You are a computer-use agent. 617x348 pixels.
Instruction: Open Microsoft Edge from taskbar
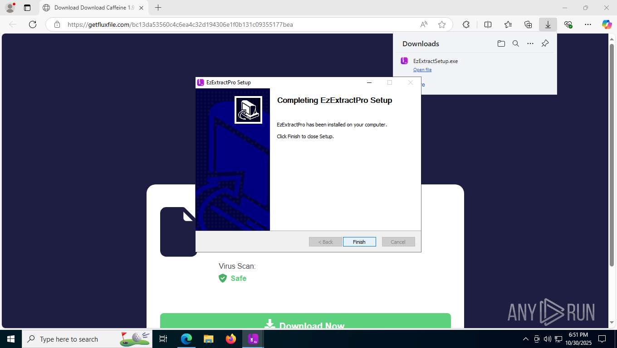tap(186, 339)
